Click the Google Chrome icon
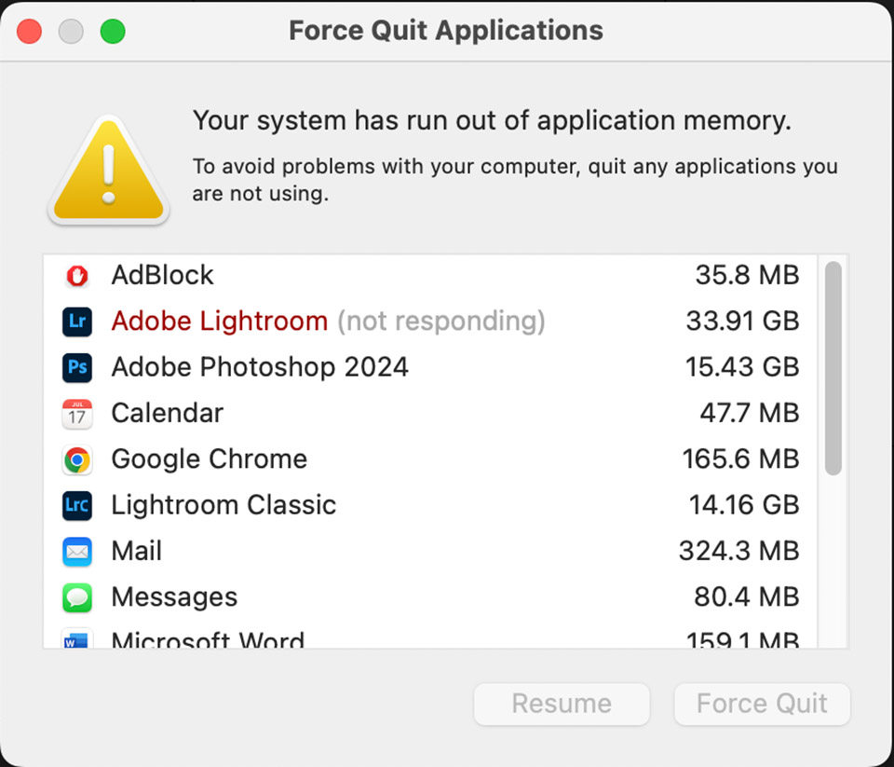 coord(77,459)
